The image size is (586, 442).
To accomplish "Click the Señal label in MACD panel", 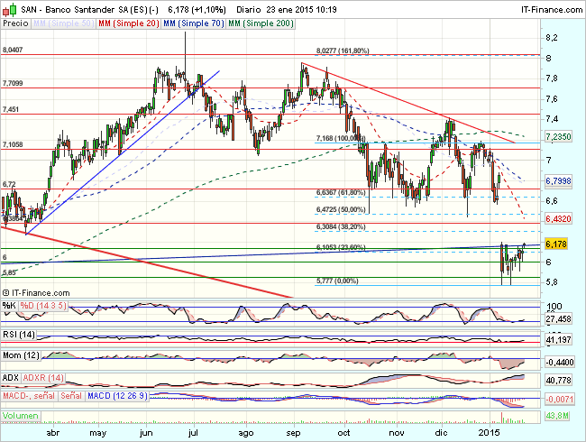I will pyautogui.click(x=72, y=396).
